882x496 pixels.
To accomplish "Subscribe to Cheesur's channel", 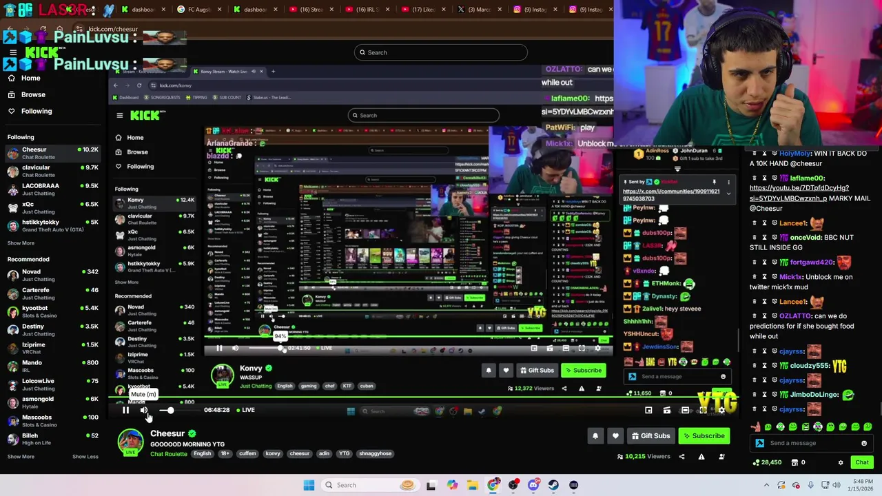I will [x=703, y=436].
